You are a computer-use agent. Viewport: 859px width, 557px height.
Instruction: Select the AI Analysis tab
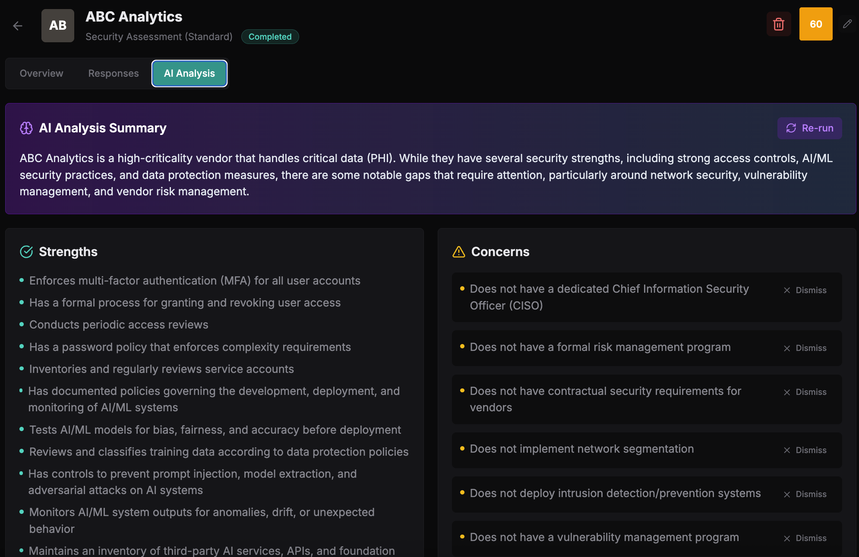click(x=189, y=73)
